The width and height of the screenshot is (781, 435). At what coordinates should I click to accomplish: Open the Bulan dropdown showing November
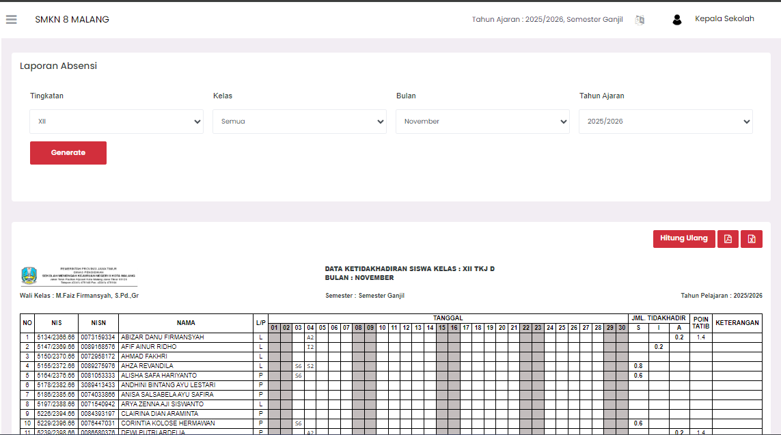(x=482, y=122)
